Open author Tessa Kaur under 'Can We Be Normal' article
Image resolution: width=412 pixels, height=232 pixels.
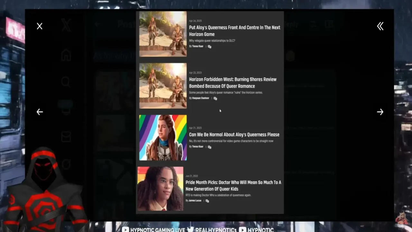pyautogui.click(x=198, y=147)
